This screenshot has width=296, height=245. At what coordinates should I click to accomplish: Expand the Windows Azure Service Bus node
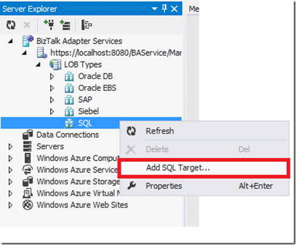pyautogui.click(x=10, y=170)
